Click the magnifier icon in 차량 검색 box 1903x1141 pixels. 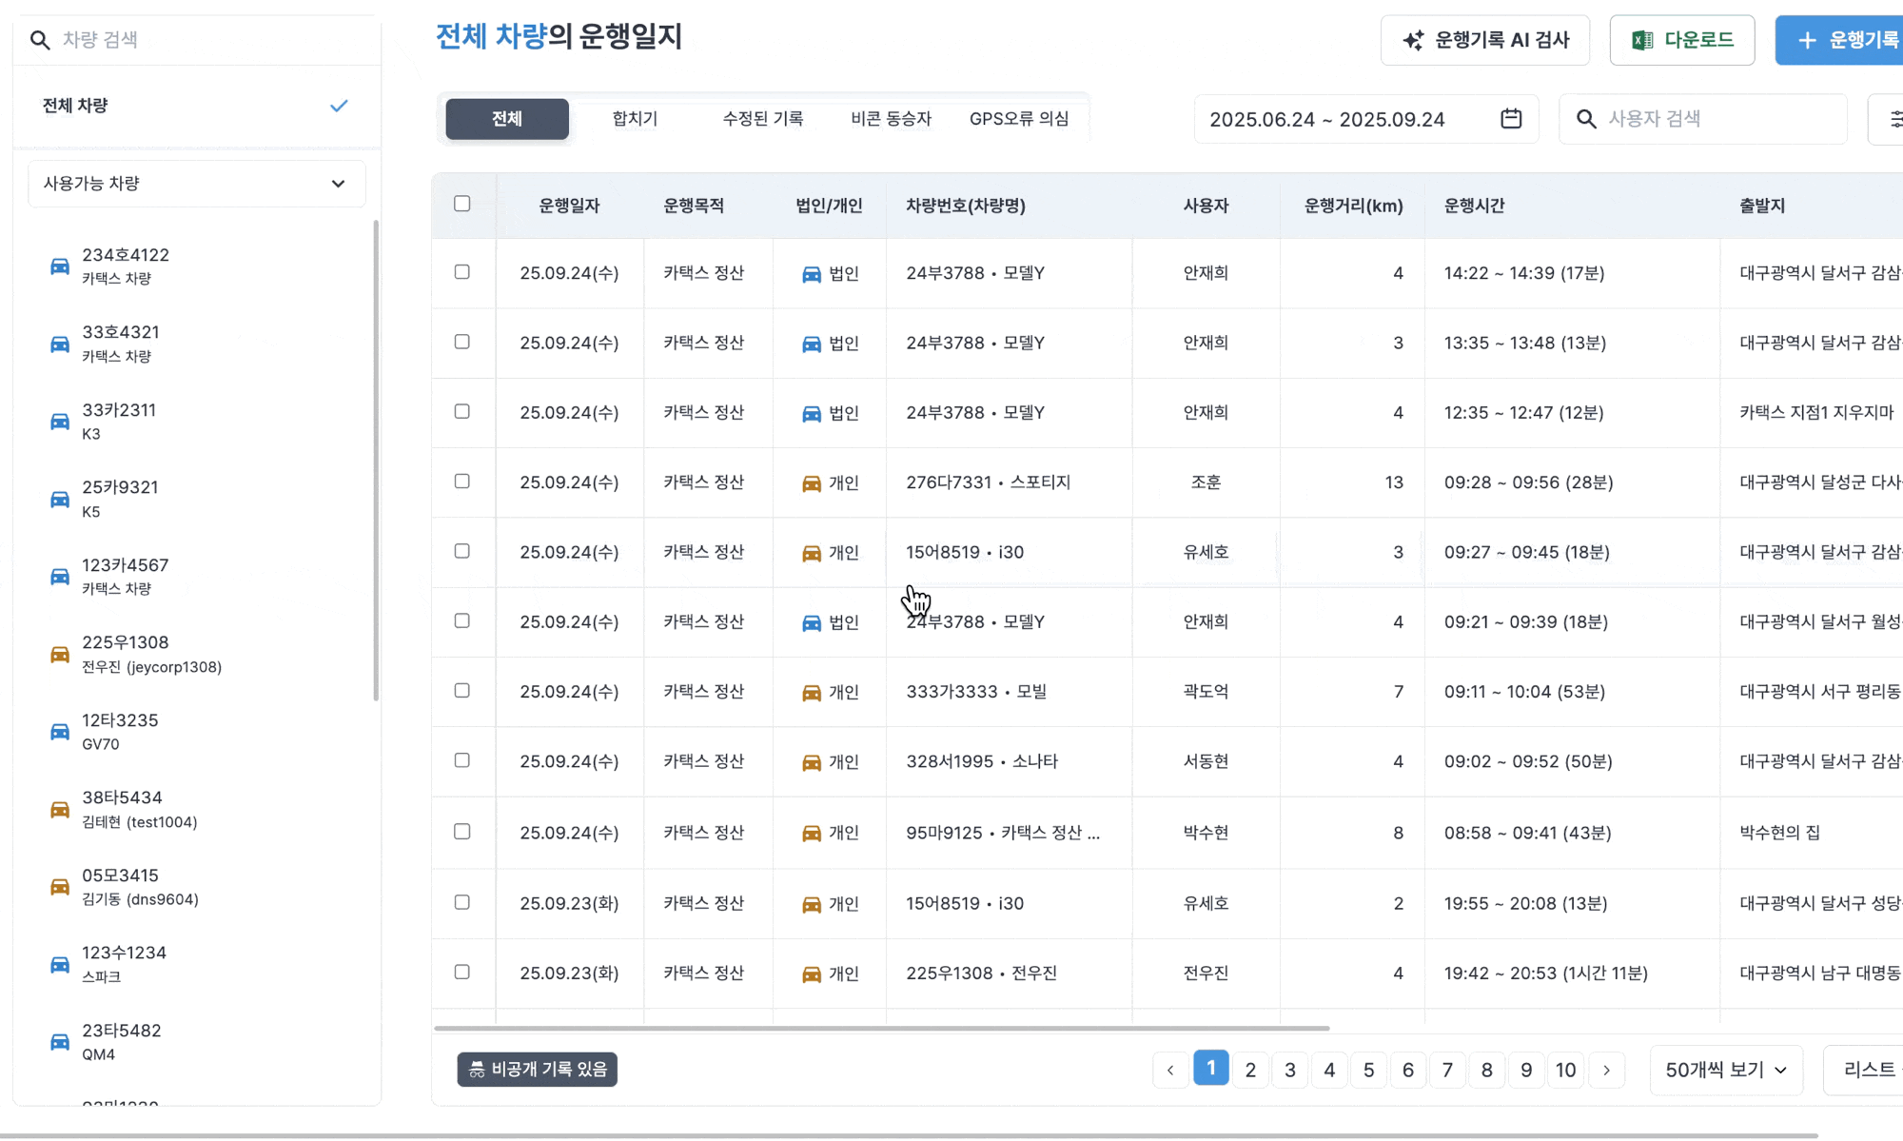tap(40, 40)
